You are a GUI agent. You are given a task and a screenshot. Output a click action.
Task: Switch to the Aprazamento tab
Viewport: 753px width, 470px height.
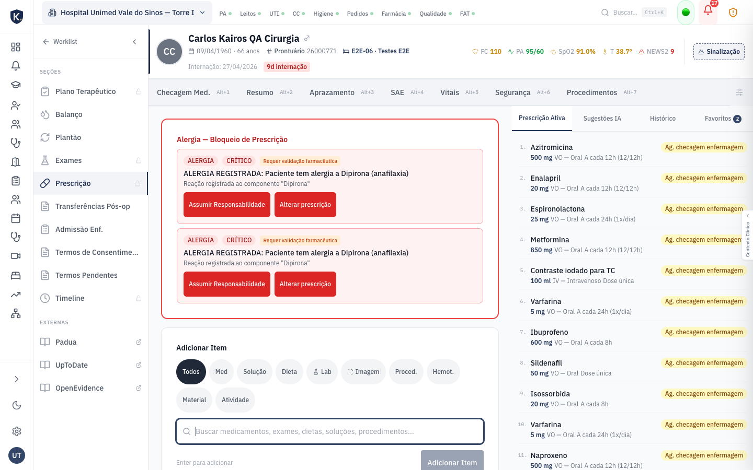(341, 92)
